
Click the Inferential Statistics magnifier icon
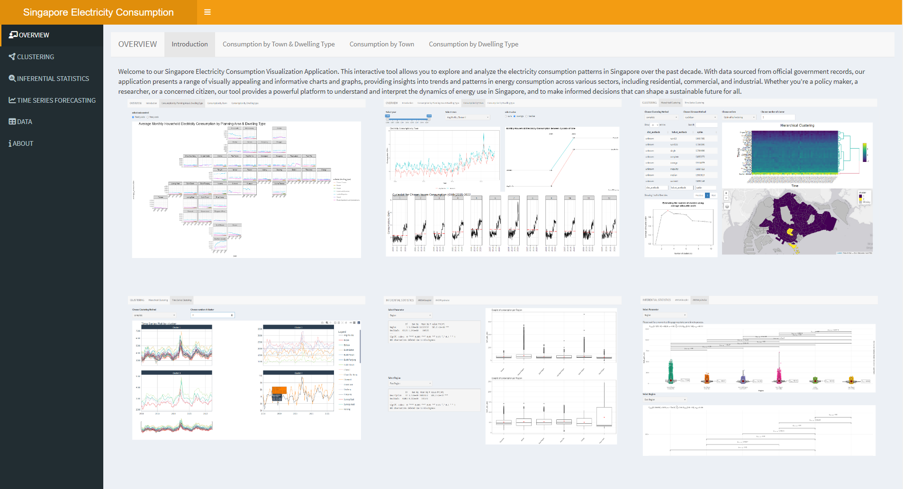point(12,79)
